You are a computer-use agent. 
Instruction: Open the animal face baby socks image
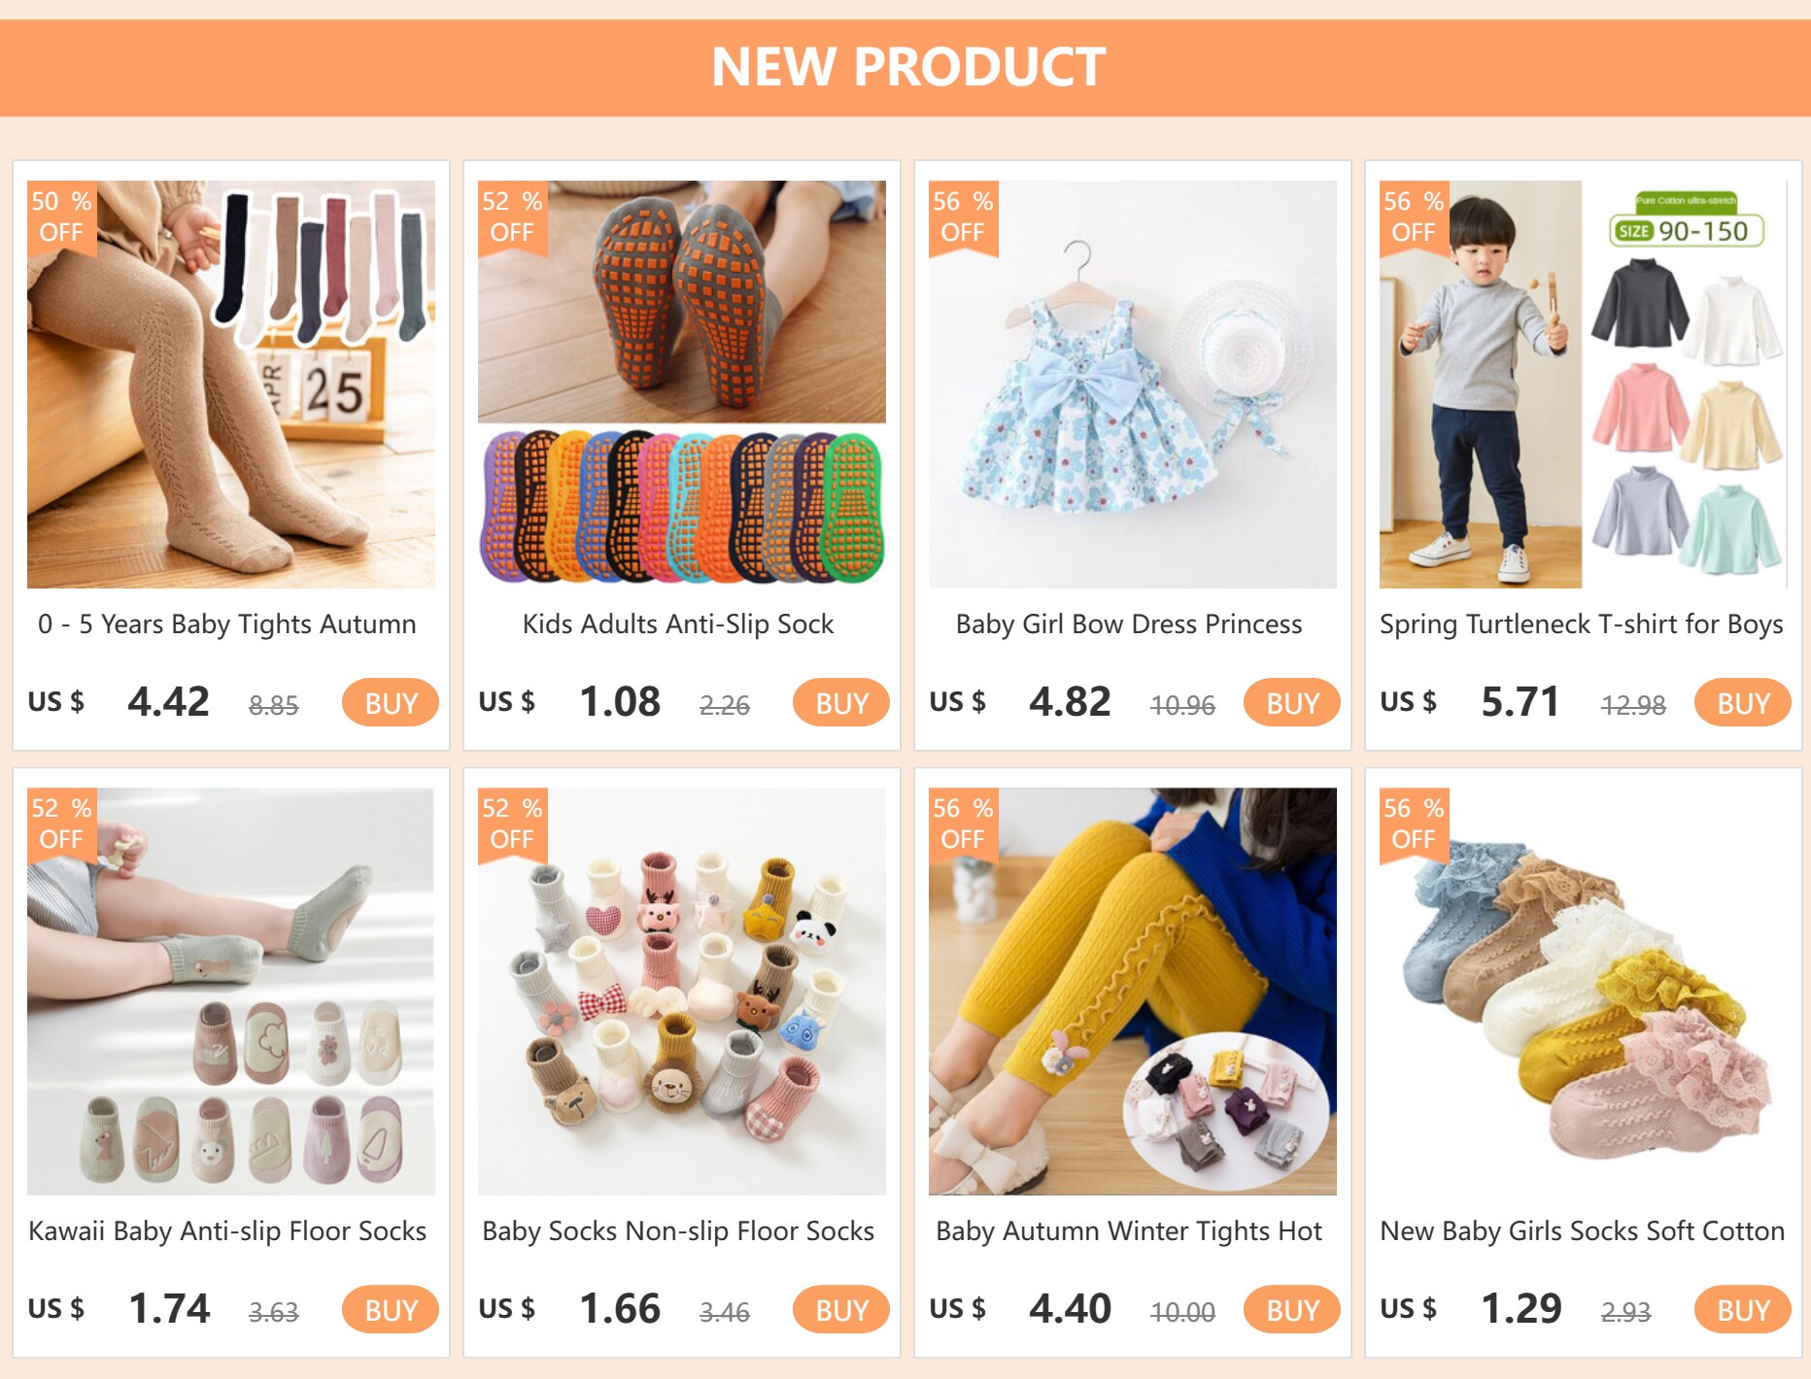coord(682,992)
